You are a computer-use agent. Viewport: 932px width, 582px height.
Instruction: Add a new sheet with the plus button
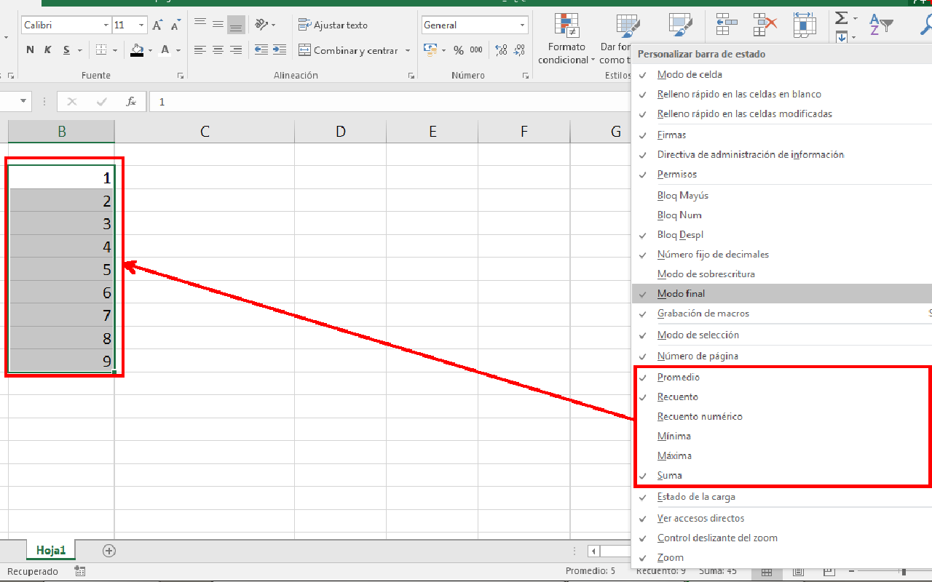coord(108,551)
